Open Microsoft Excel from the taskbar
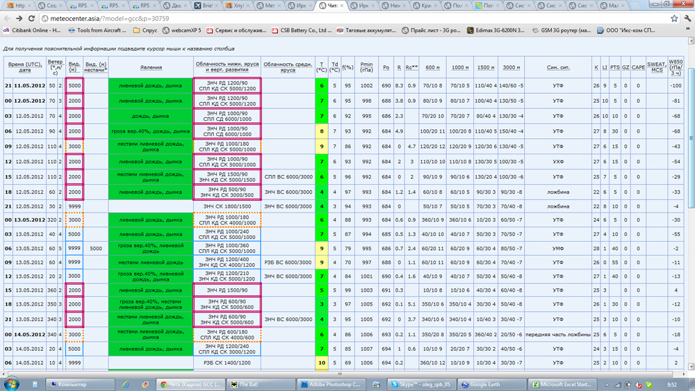This screenshot has width=695, height=391. tap(562, 384)
